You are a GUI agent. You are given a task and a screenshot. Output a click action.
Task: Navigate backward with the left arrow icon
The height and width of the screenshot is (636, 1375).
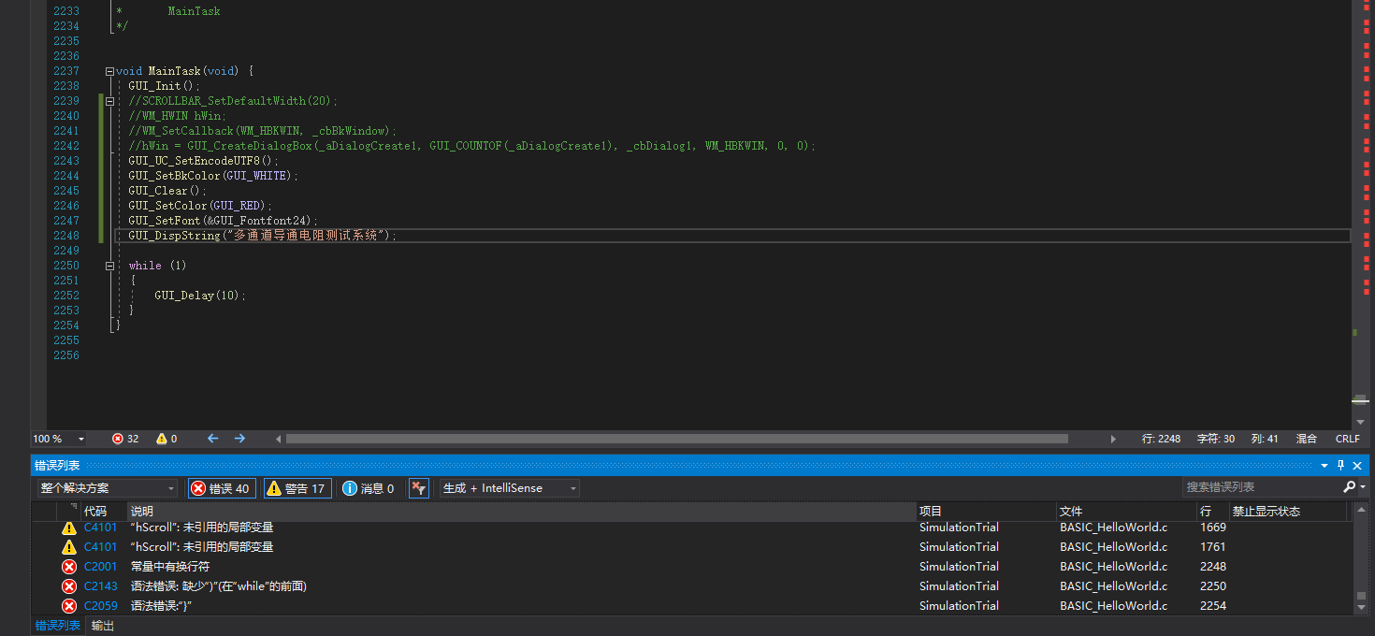[x=212, y=439]
